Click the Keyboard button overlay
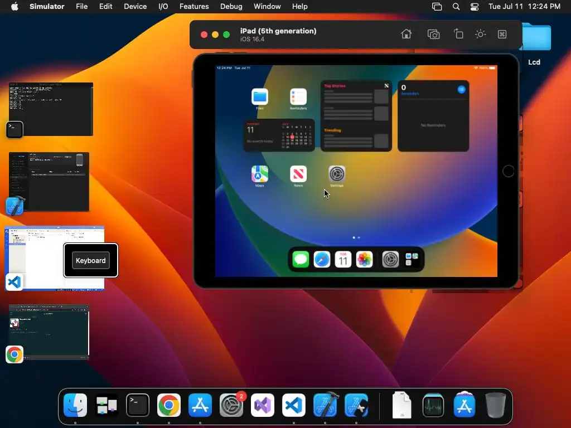Screen dimensions: 571x428 point(91,261)
